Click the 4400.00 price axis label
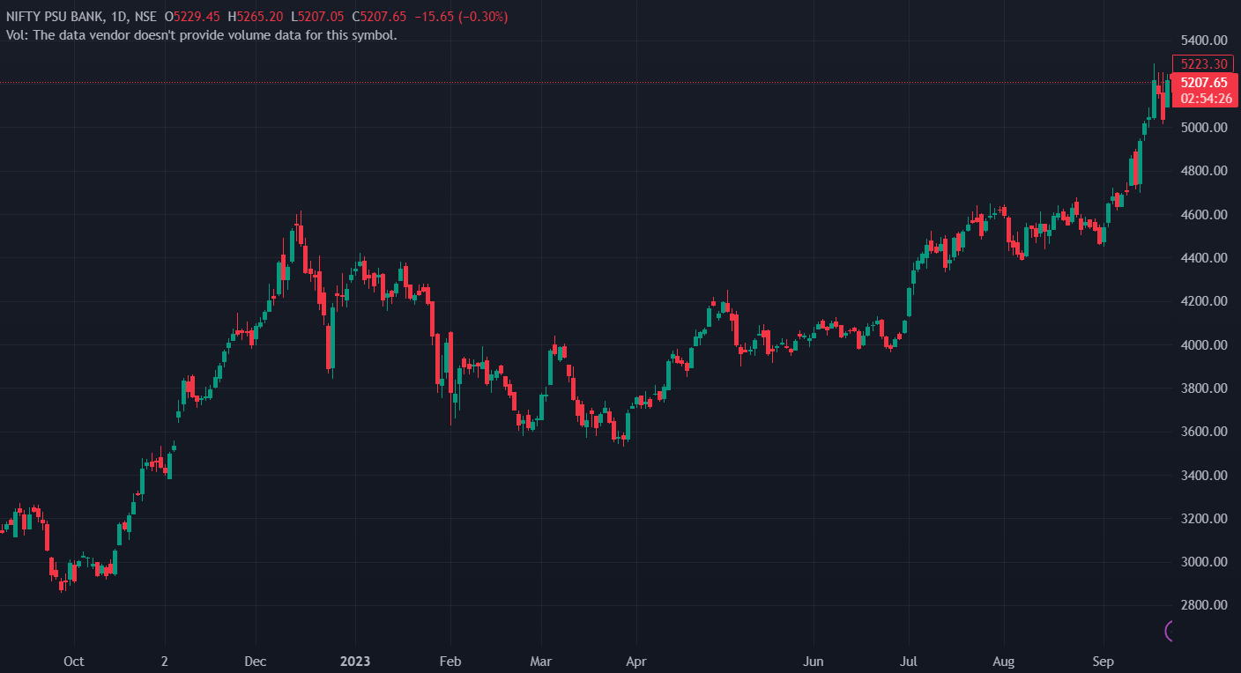Screen dimensions: 1241x673 pos(1204,258)
